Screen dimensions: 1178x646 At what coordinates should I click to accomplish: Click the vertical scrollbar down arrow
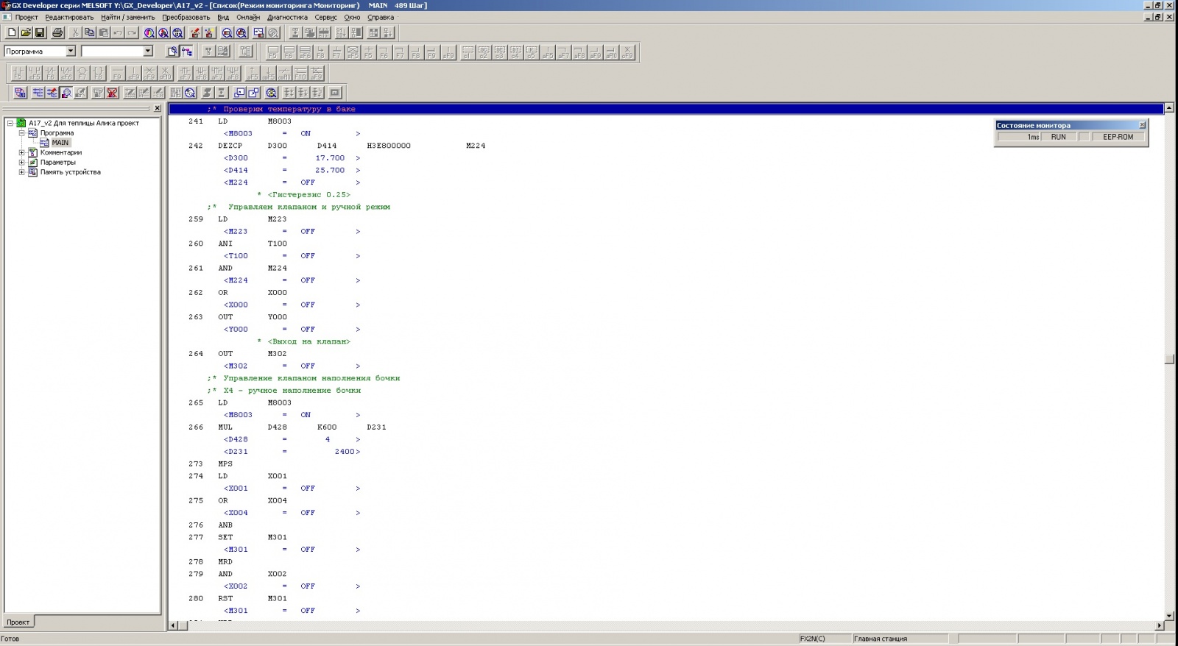tap(1169, 616)
